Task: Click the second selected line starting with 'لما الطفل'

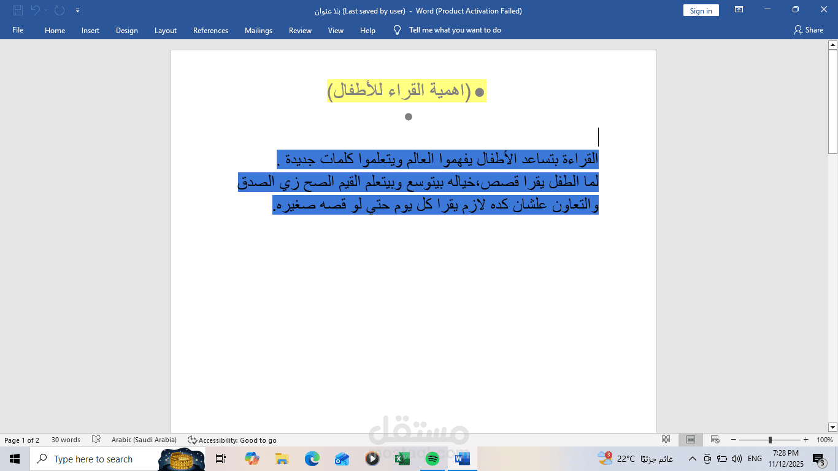Action: (418, 182)
